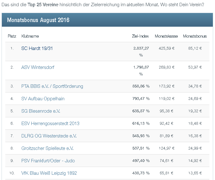This screenshot has height=180, width=215.
Task: Click the 2.837,27 Ziel-Index value
Action: pos(141,48)
